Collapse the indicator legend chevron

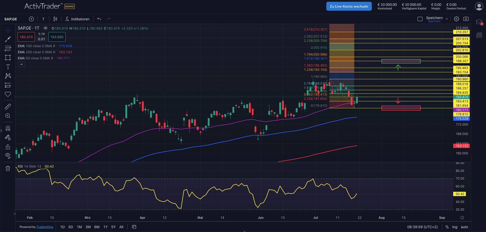point(21,64)
